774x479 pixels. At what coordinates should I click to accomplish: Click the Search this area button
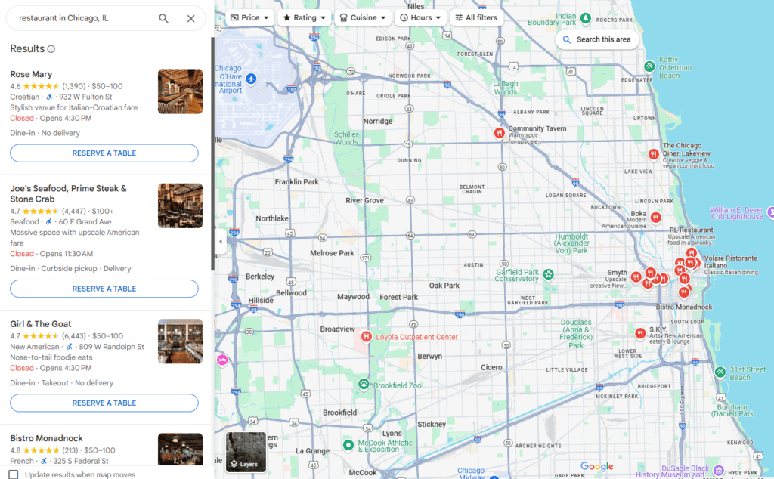pos(597,39)
